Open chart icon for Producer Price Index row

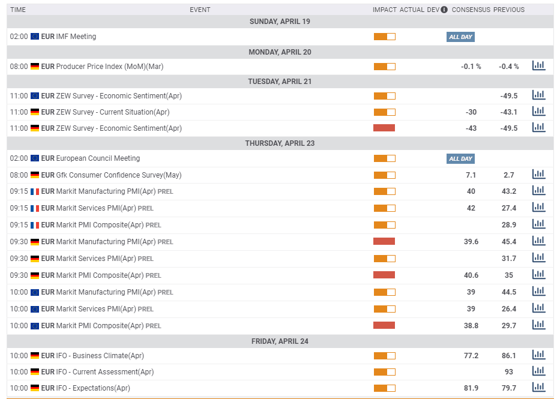tap(538, 66)
